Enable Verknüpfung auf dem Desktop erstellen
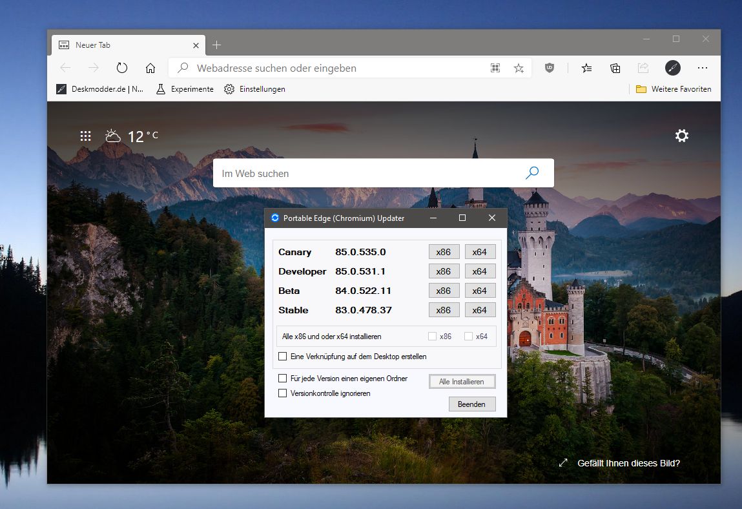 pos(282,356)
